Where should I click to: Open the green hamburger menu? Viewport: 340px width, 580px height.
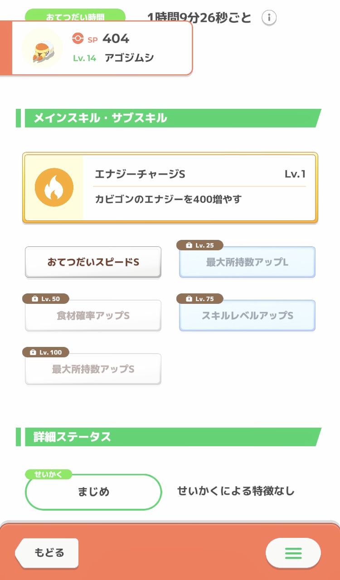pos(293,553)
